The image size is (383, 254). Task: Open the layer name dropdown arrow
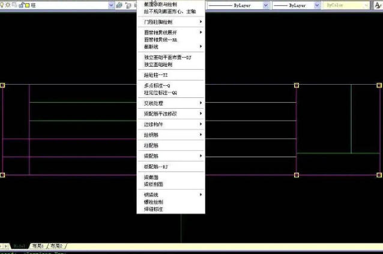point(111,5)
